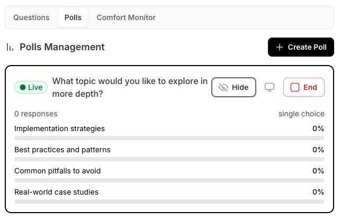Click the monitor display icon
The width and height of the screenshot is (341, 220).
tap(270, 87)
